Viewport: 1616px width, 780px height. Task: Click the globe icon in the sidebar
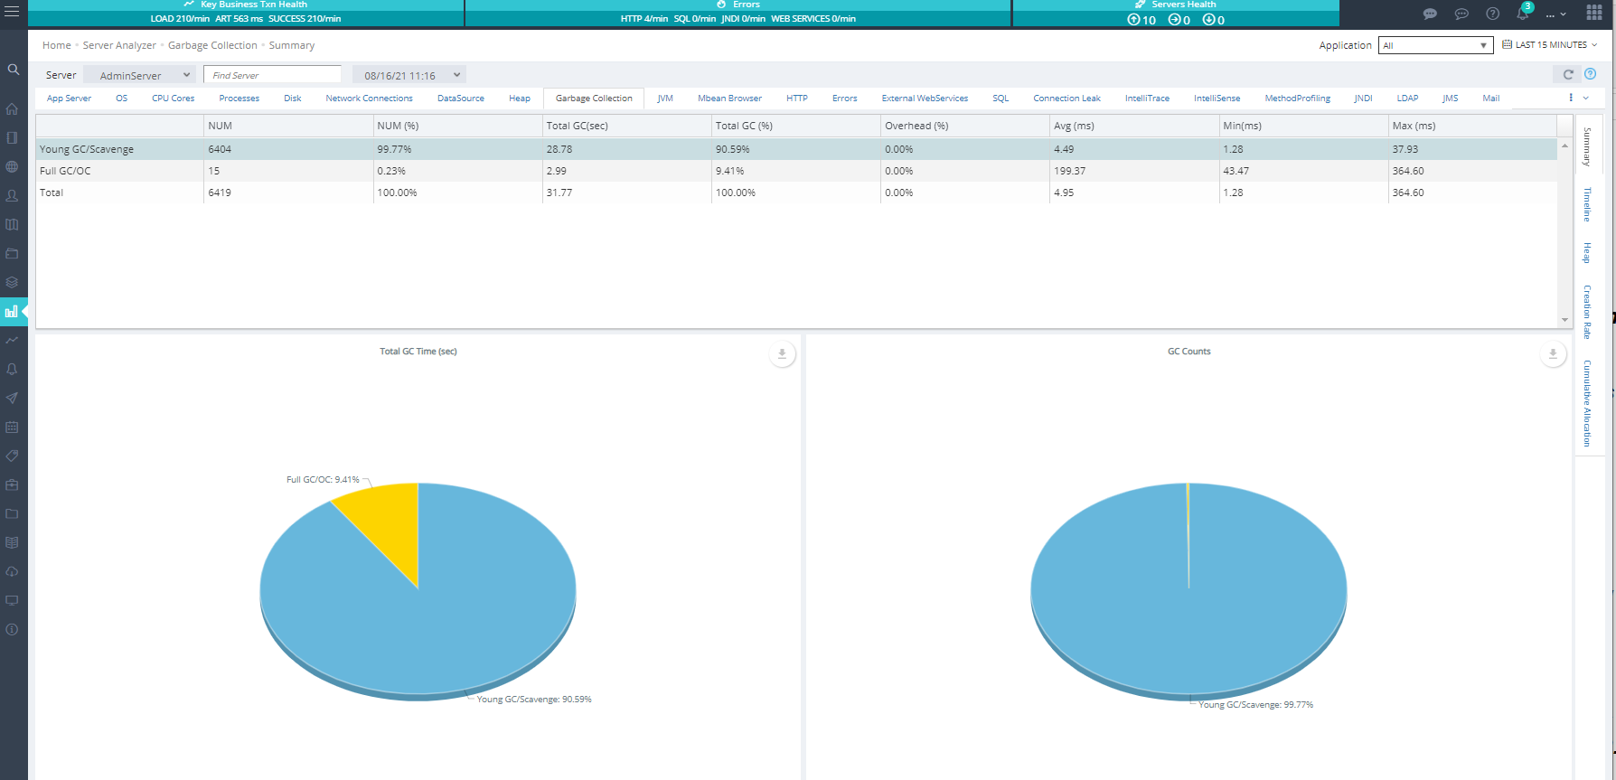tap(13, 167)
